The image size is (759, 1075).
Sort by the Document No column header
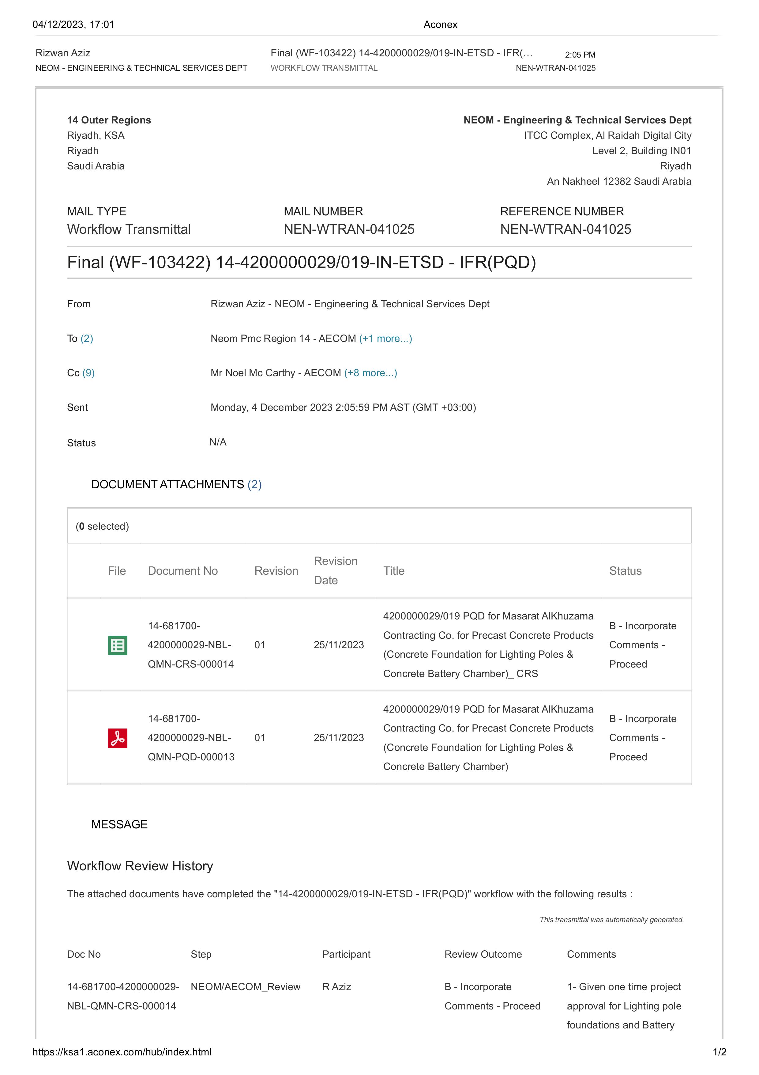pyautogui.click(x=183, y=571)
